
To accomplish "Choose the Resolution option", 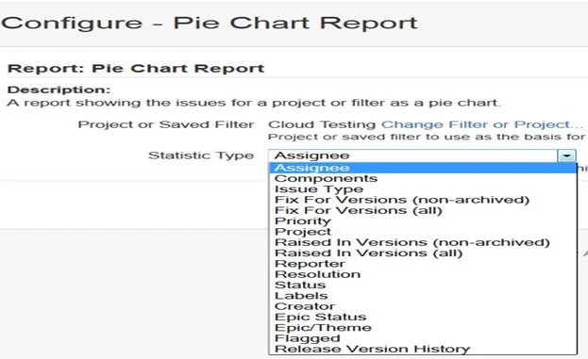I will tap(423, 274).
